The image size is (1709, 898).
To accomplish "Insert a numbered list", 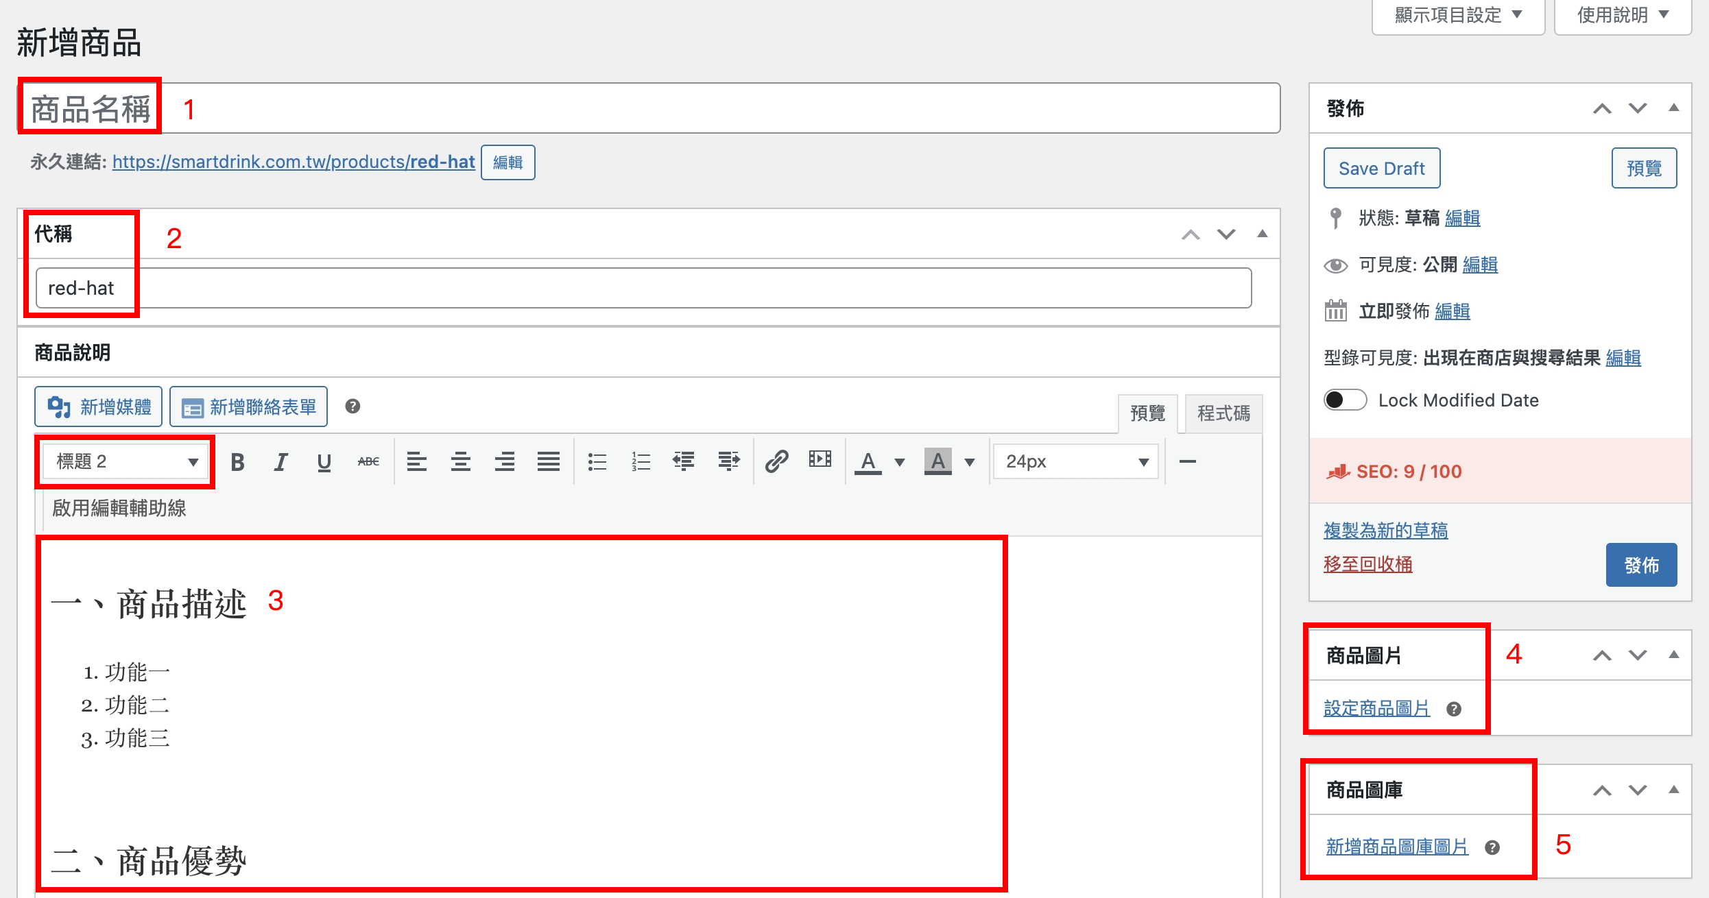I will (641, 461).
